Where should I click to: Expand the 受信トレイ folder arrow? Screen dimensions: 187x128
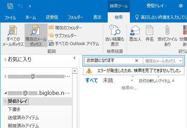pyautogui.click(x=5, y=101)
